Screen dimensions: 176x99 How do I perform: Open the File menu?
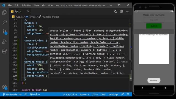(10, 5)
